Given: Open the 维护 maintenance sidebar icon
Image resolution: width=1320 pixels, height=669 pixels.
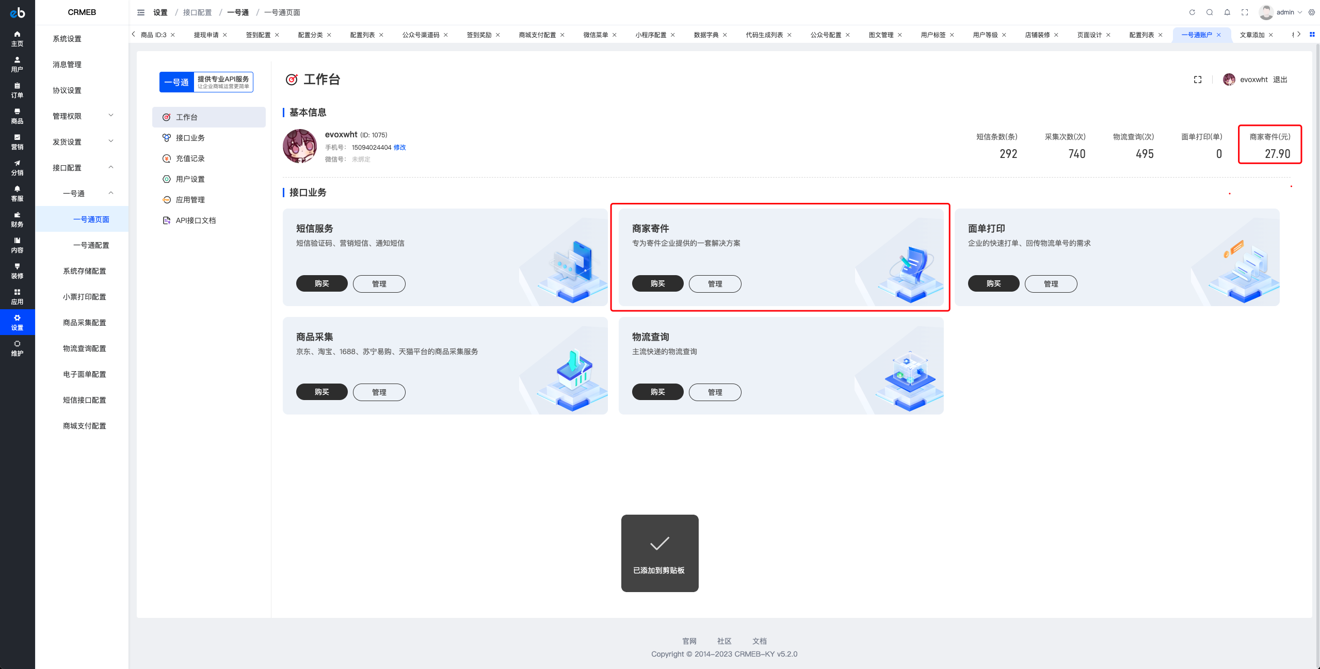Looking at the screenshot, I should [x=17, y=348].
